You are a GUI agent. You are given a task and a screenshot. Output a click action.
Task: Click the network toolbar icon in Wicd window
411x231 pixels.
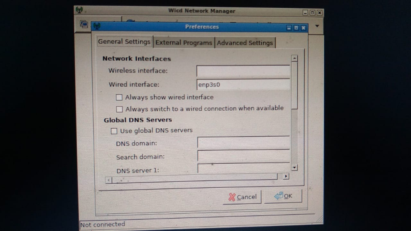[84, 24]
